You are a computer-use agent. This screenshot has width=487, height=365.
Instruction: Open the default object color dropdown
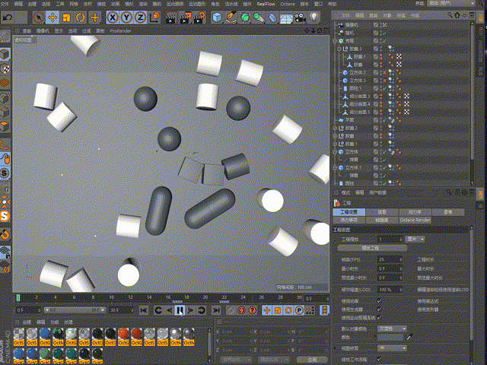393,328
